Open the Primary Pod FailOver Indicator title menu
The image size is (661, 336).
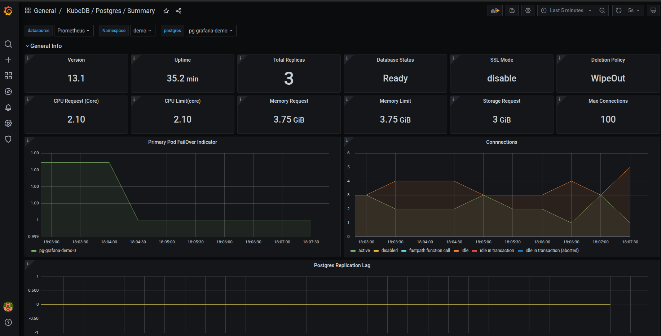pos(182,142)
